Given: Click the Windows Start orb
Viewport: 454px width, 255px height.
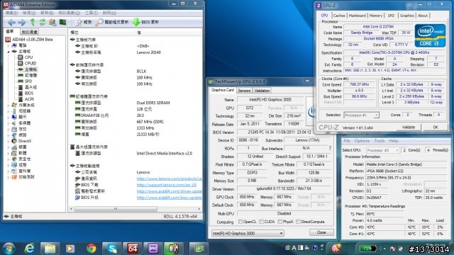Looking at the screenshot, I should [x=9, y=249].
